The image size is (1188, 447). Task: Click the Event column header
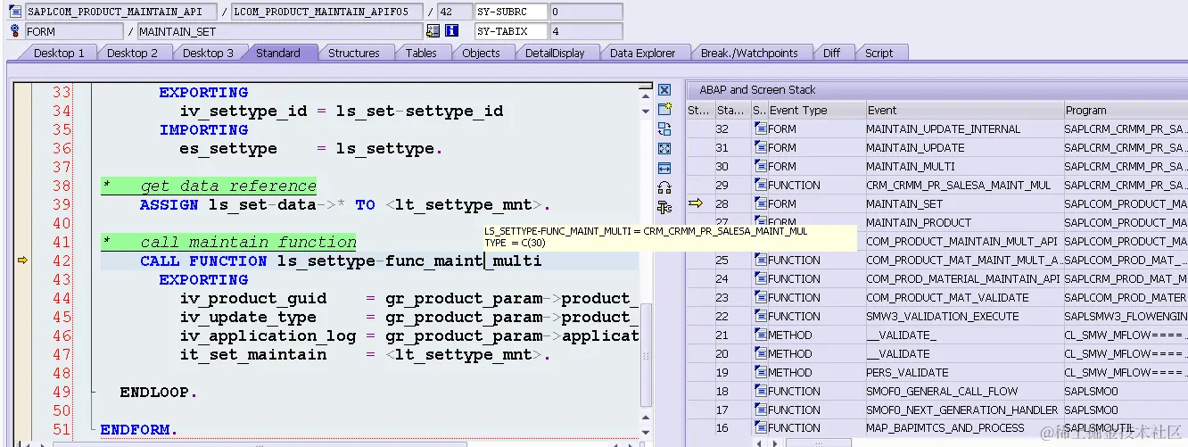click(964, 111)
